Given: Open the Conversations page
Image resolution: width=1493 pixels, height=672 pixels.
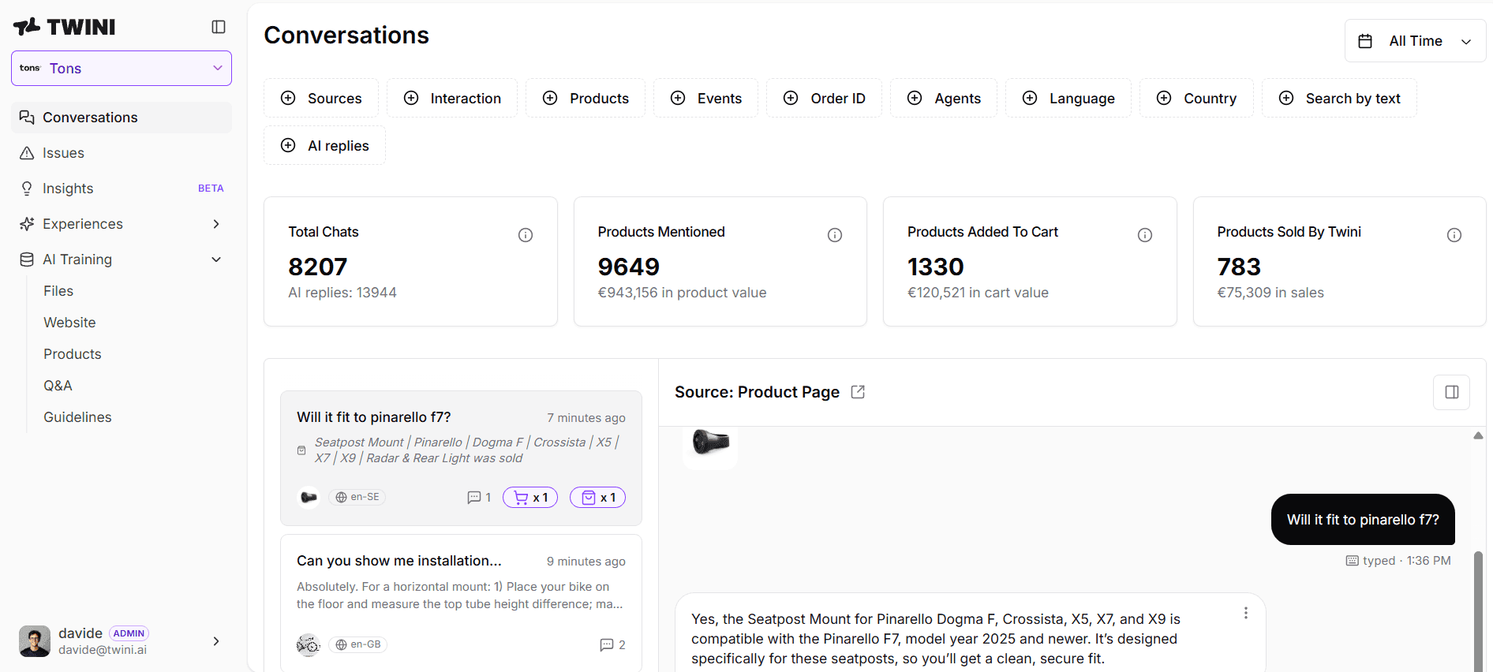Looking at the screenshot, I should point(122,118).
